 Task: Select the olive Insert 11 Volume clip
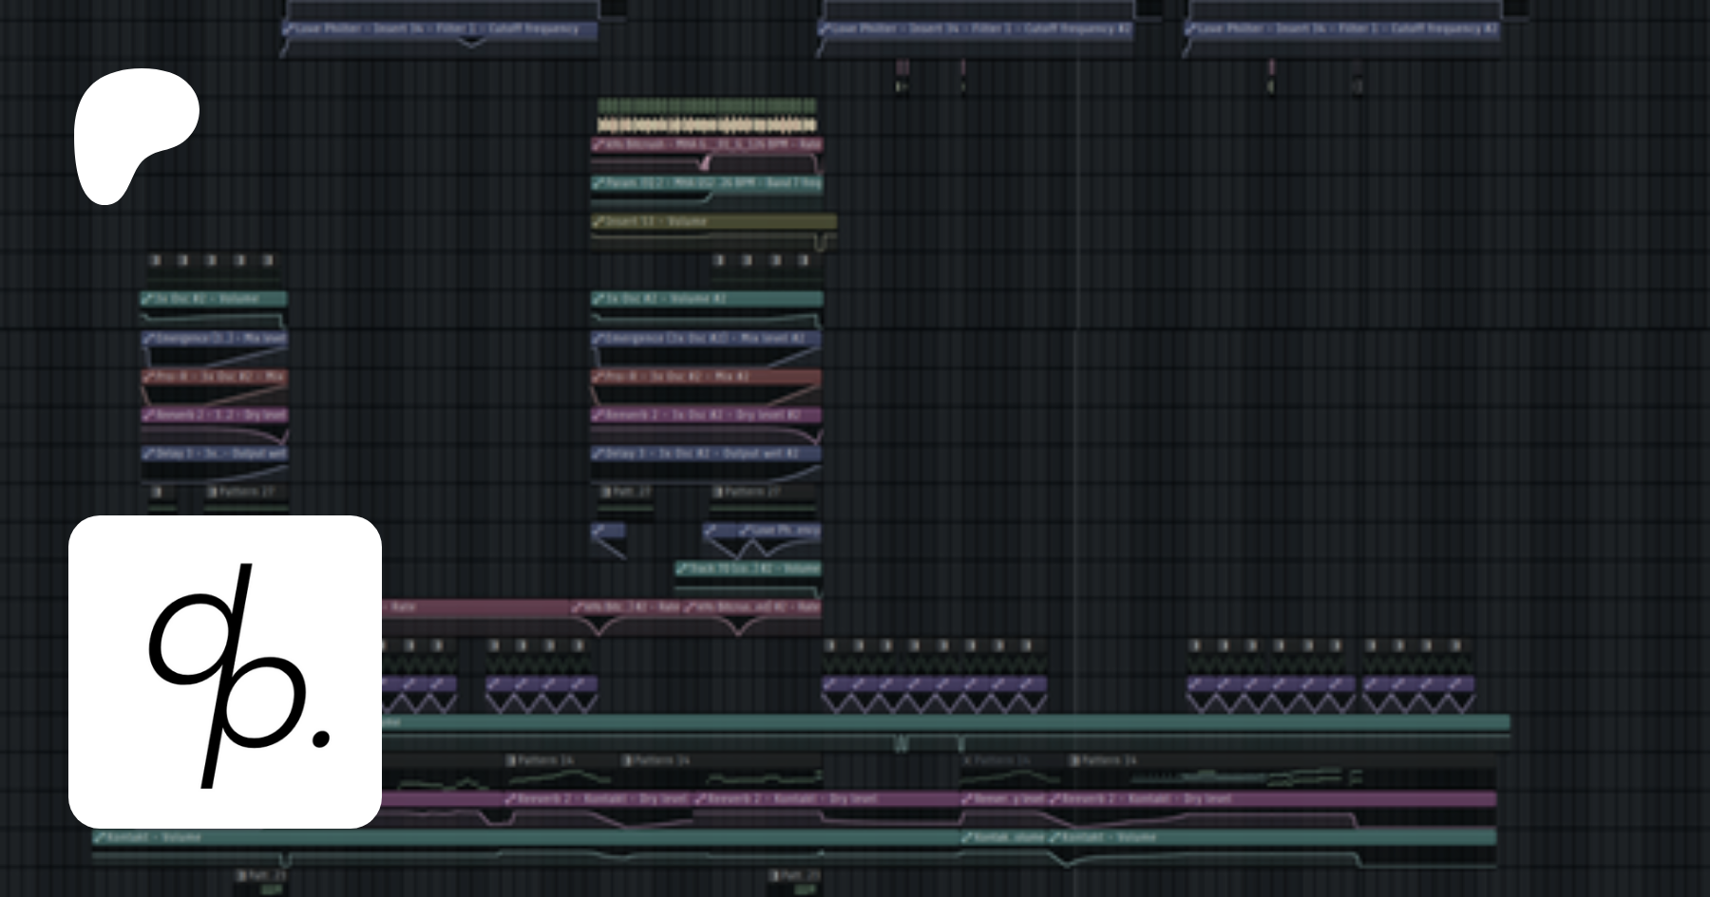[x=712, y=222]
